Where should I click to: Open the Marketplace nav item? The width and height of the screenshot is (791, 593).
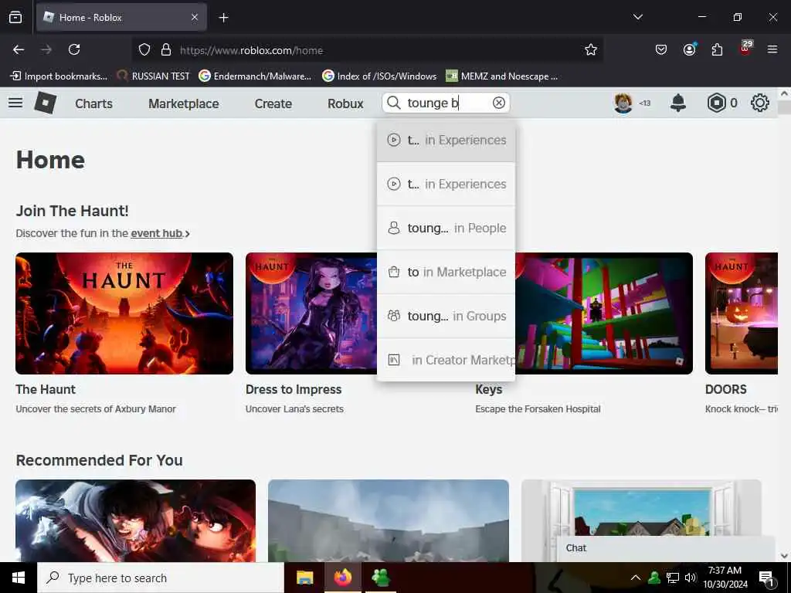pos(184,103)
